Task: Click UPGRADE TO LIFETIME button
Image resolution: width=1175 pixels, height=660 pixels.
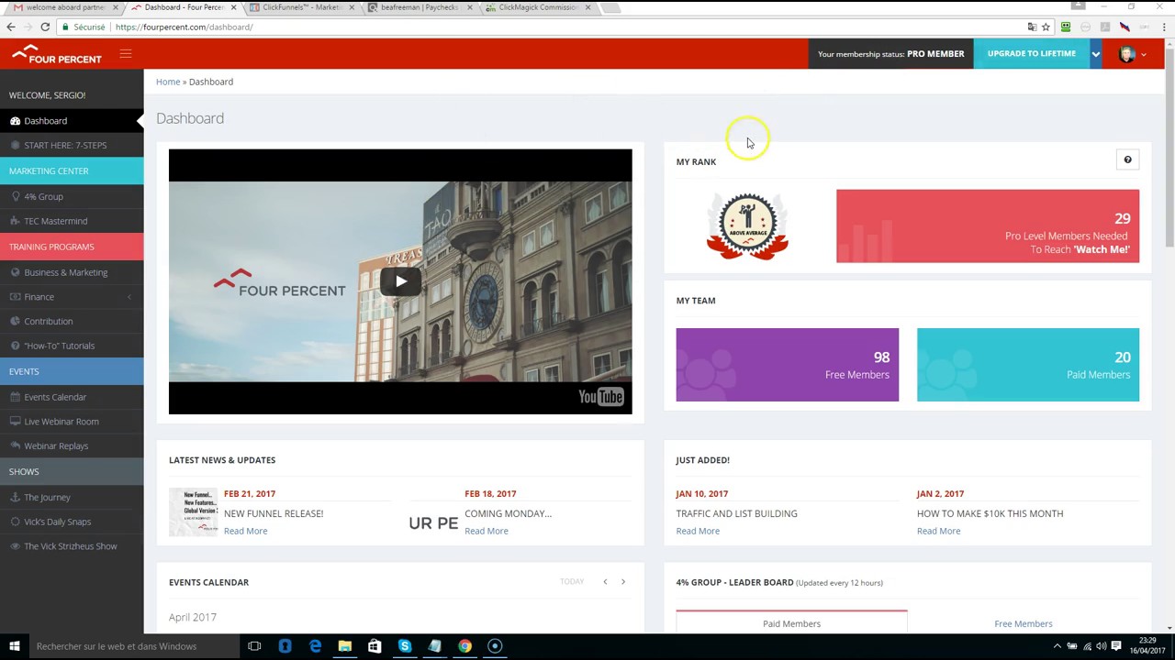Action: (x=1031, y=54)
